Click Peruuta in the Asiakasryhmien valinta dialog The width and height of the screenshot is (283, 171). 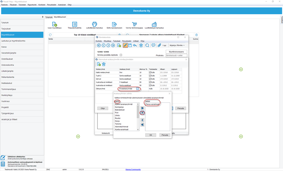tap(165, 135)
